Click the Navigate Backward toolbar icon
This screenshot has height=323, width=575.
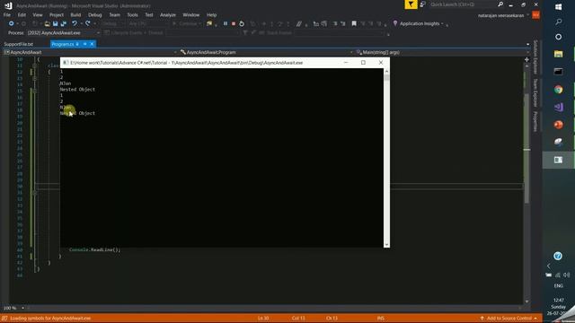pyautogui.click(x=11, y=23)
